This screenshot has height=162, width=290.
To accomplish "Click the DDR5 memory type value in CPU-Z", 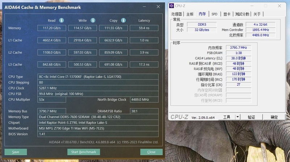I will [x=202, y=24].
